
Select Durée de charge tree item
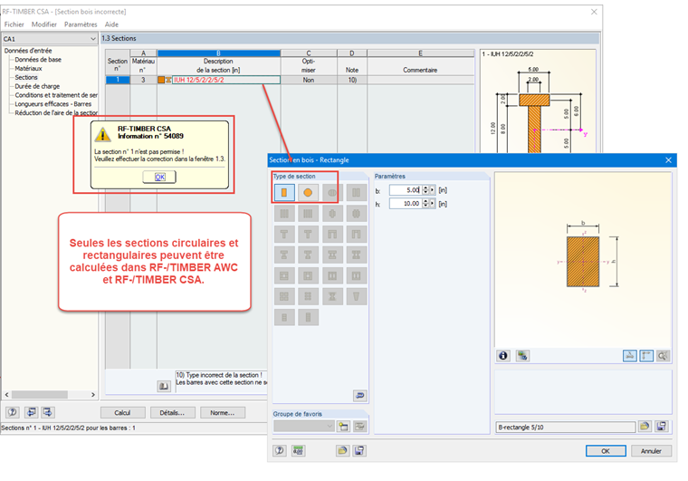tap(37, 86)
